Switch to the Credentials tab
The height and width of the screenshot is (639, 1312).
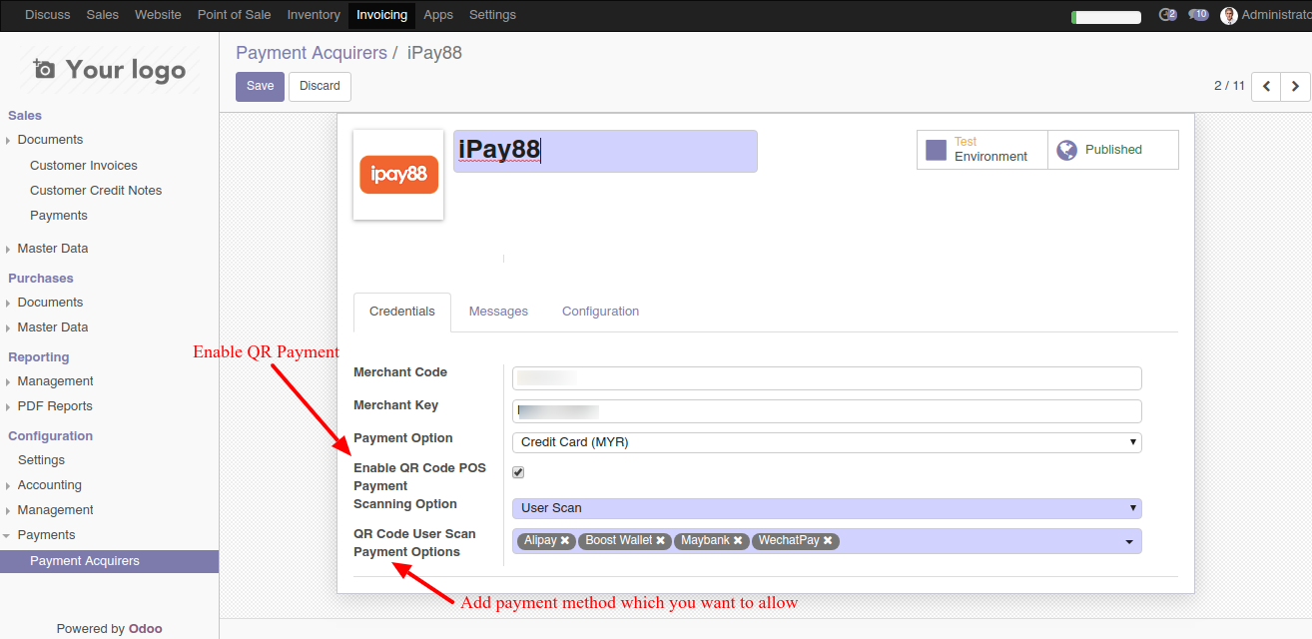coord(402,312)
